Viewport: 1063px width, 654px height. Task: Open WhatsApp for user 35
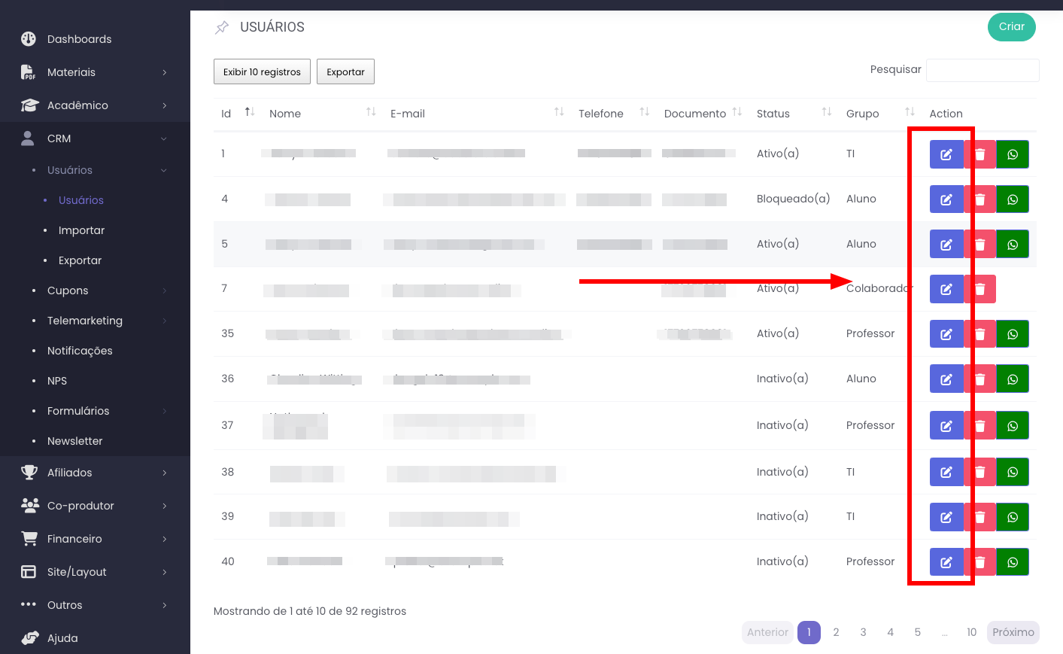pyautogui.click(x=1012, y=334)
